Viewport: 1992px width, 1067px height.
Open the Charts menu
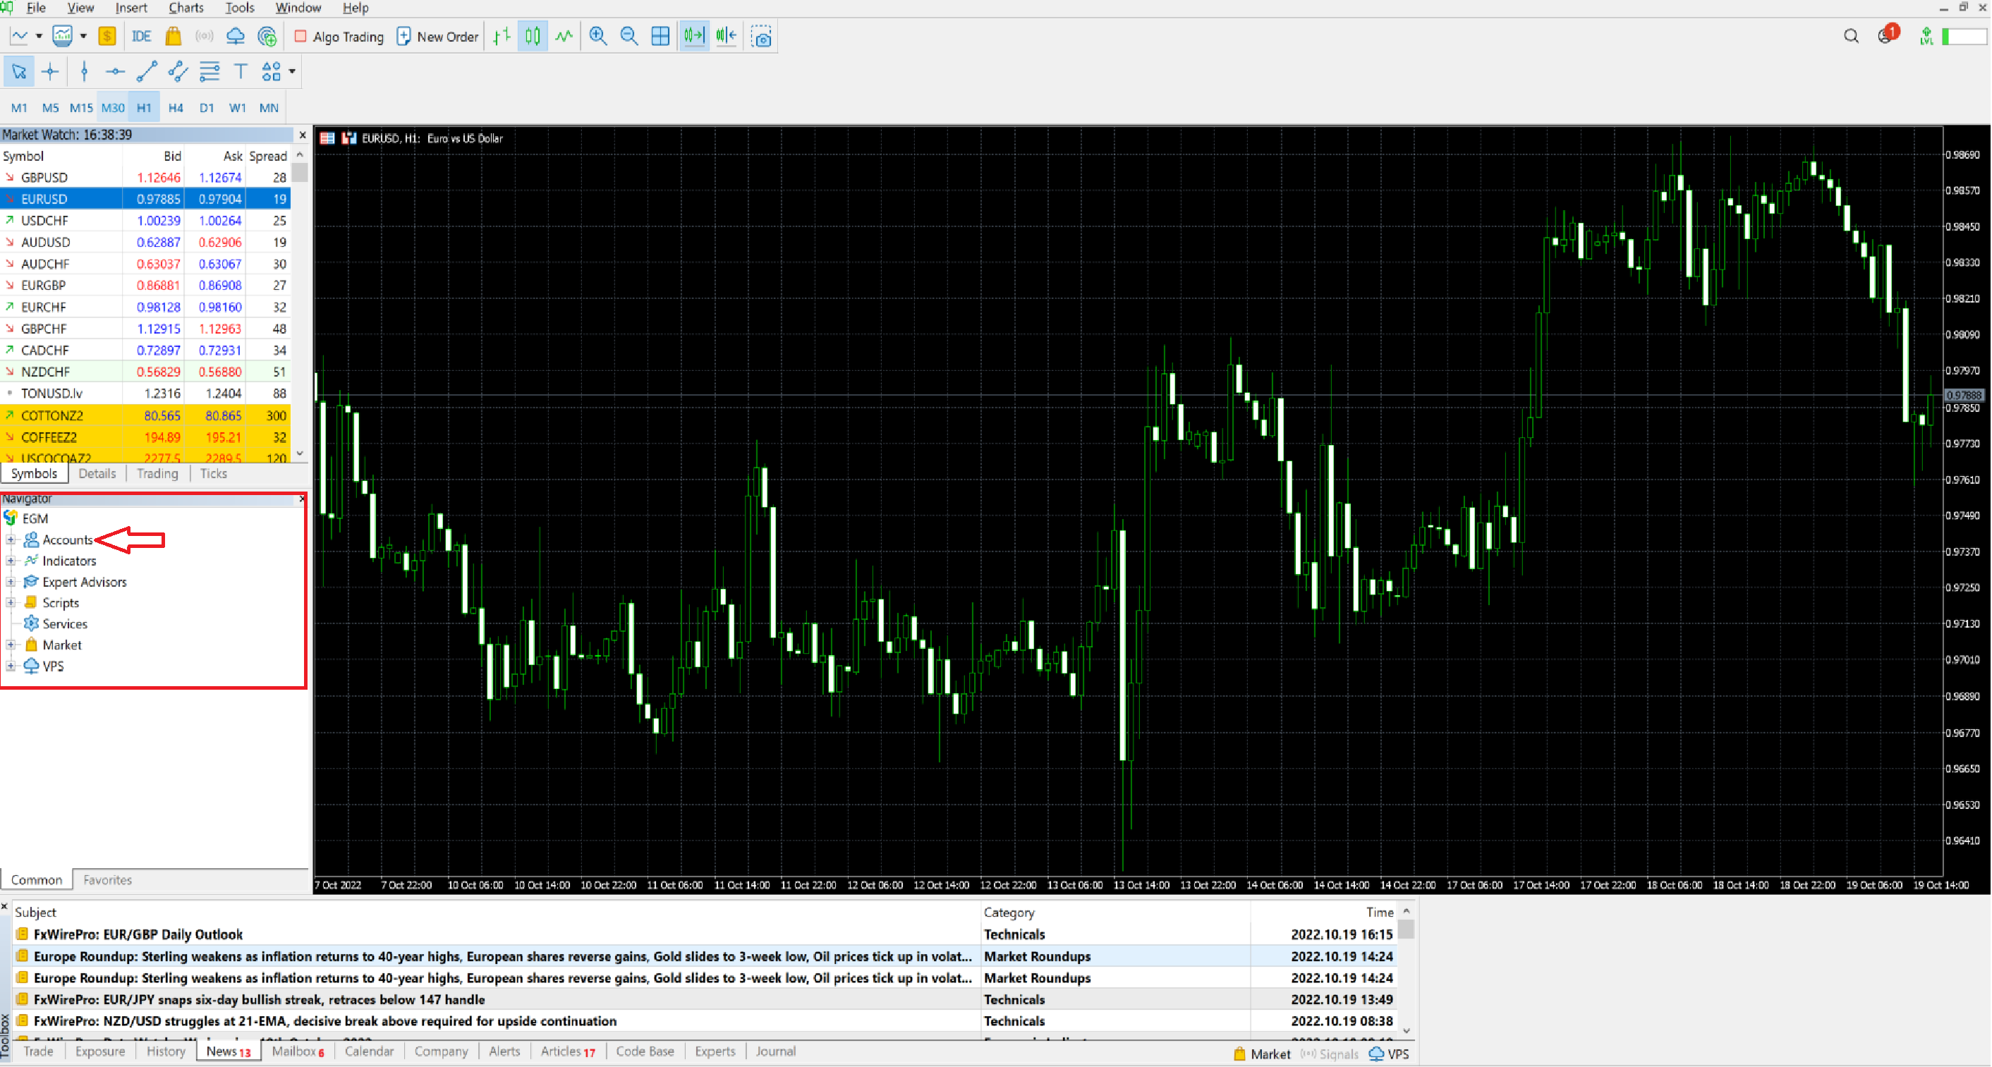click(x=186, y=8)
